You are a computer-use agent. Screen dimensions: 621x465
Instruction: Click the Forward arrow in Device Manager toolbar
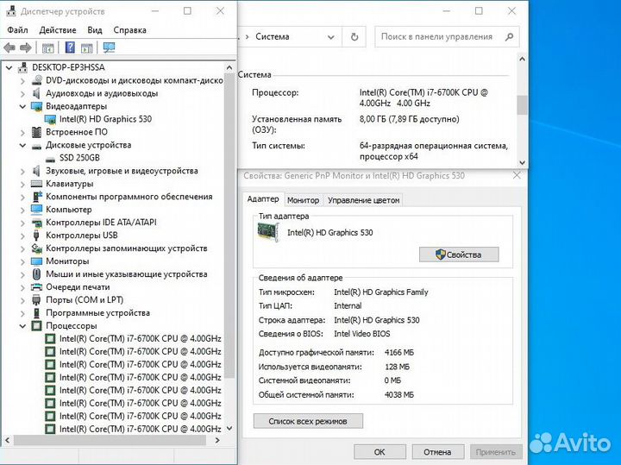[x=25, y=48]
